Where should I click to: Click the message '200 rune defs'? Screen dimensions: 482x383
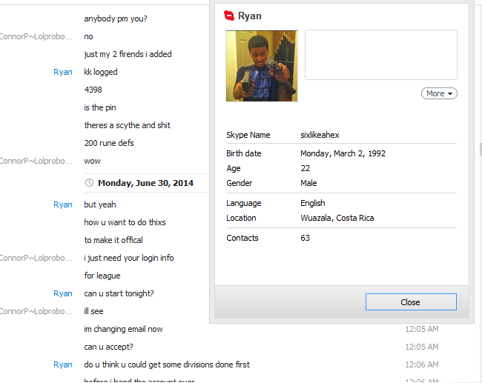[x=109, y=143]
